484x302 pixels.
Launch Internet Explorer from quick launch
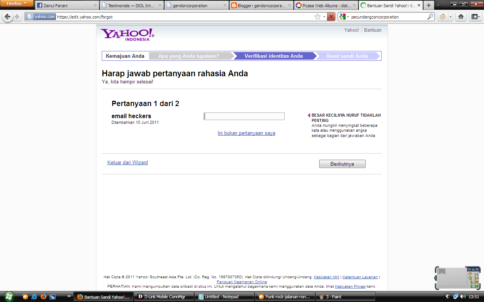pos(34,297)
